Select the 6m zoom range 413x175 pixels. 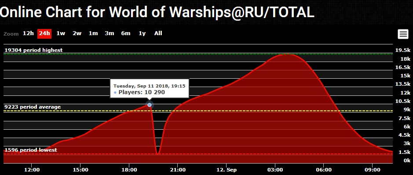click(126, 33)
